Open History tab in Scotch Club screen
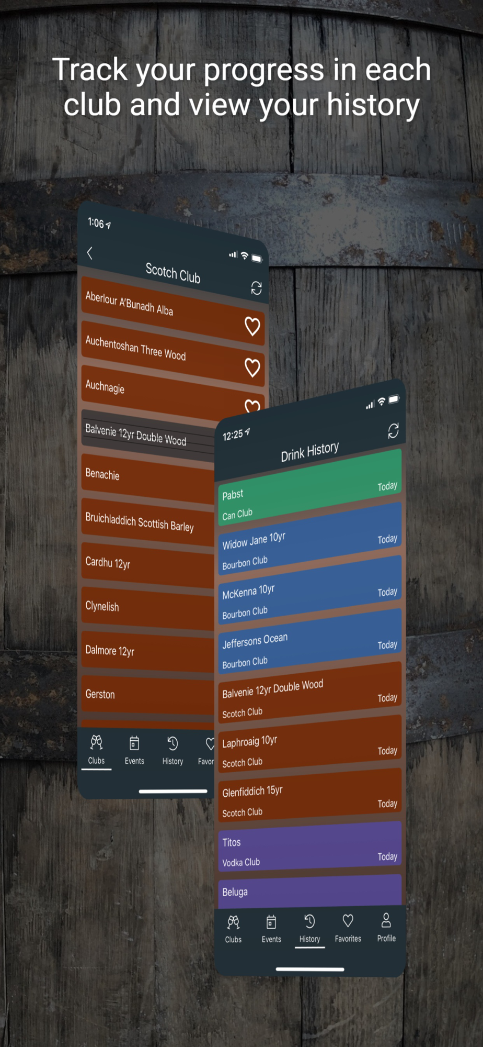Image resolution: width=483 pixels, height=1047 pixels. (x=172, y=750)
